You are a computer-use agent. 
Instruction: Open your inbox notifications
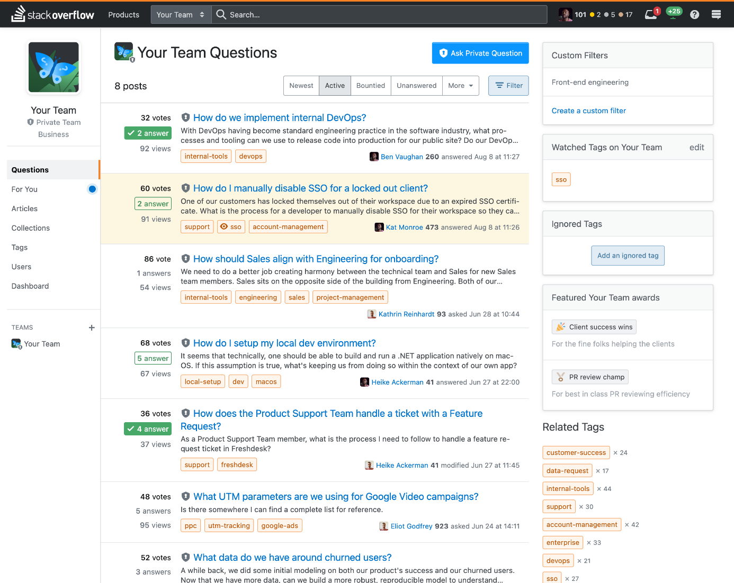(650, 14)
